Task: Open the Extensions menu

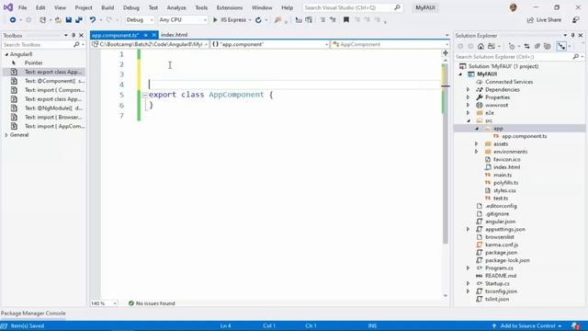Action: [x=230, y=7]
